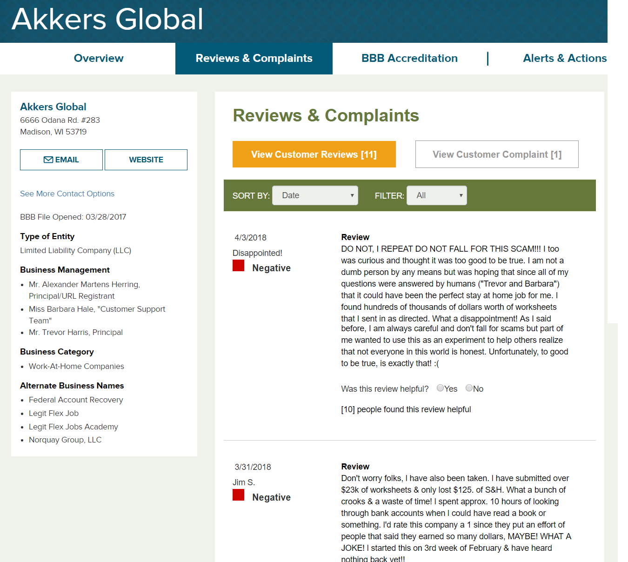Click Mr. Alexander Martens Herring entry
Viewport: 628px width, 562px height.
pyautogui.click(x=84, y=290)
